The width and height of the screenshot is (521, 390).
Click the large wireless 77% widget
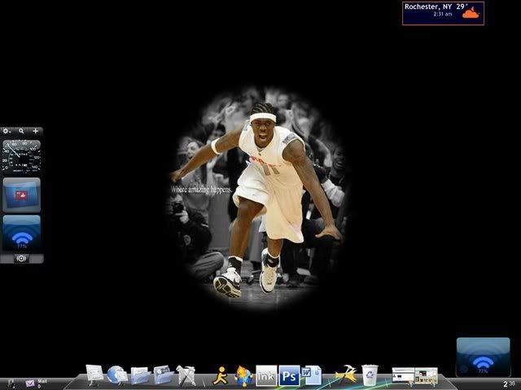[483, 357]
